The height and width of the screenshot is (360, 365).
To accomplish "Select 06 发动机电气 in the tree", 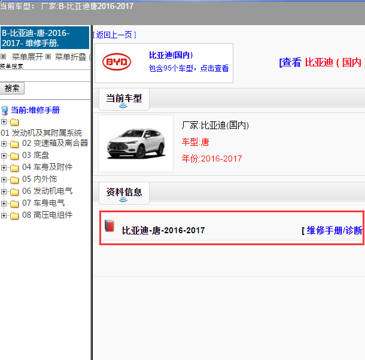I will pos(47,191).
